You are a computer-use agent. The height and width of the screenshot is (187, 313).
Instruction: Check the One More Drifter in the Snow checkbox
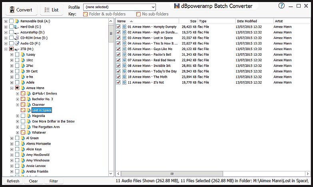[x=23, y=121]
